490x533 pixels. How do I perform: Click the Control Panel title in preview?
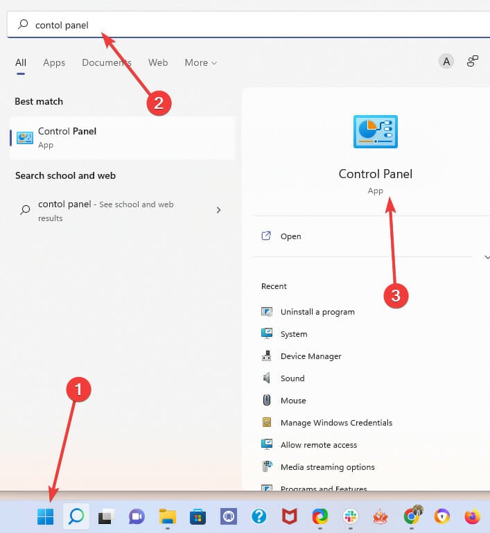pos(376,174)
